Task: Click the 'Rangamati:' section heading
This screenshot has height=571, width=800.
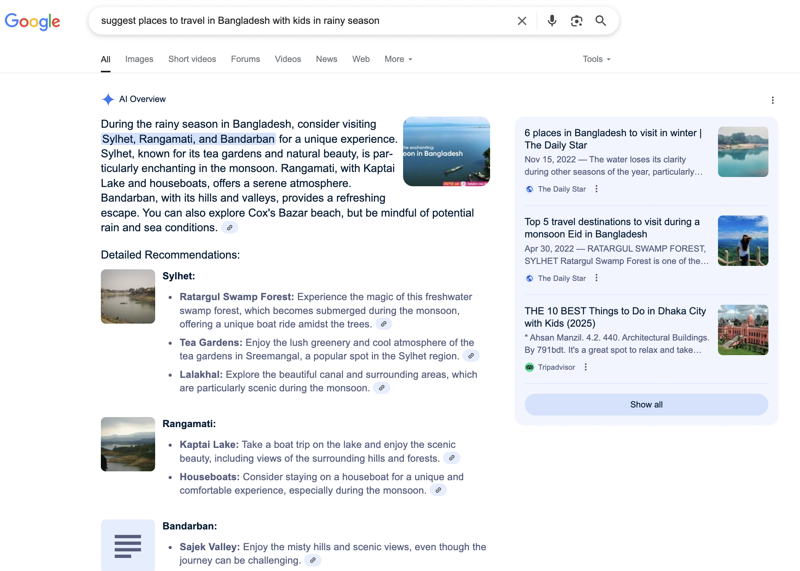Action: (189, 424)
